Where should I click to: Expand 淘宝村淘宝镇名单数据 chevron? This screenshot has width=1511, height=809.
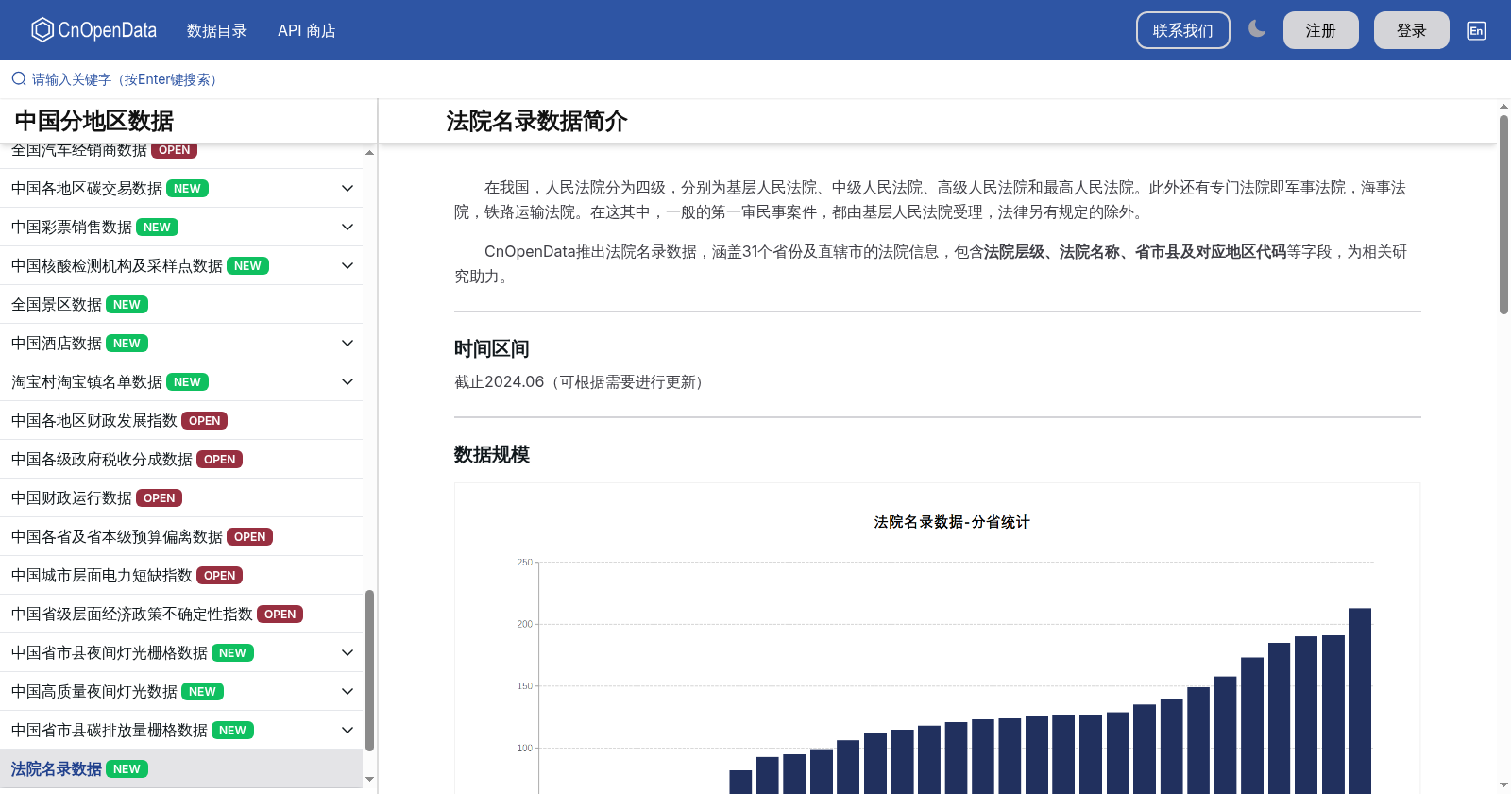tap(348, 382)
